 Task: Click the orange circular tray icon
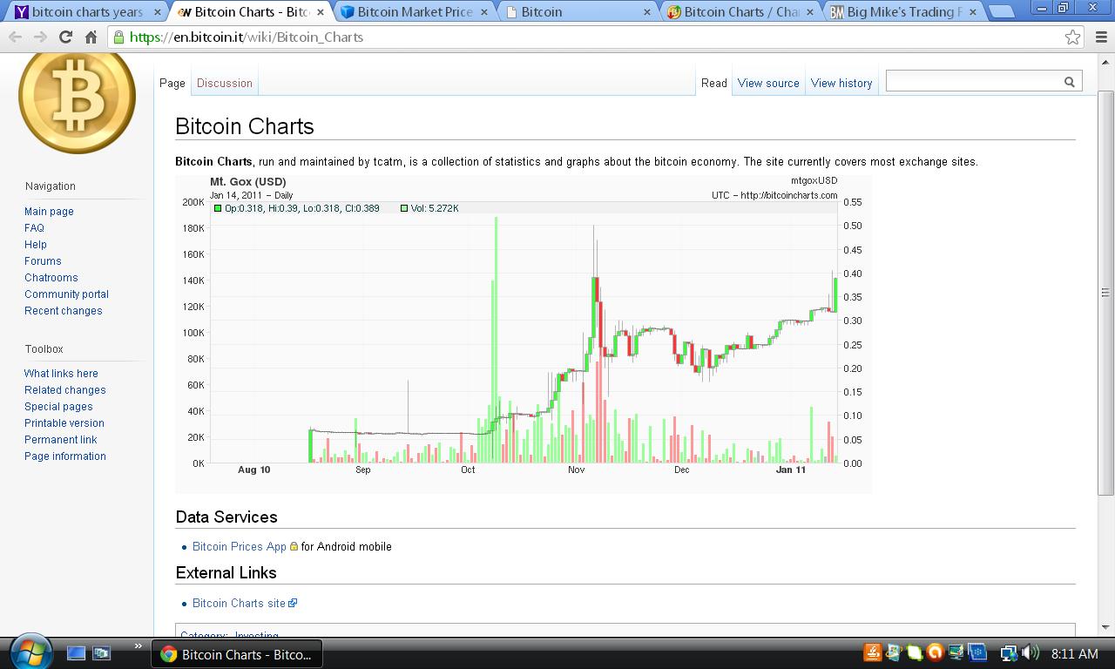[935, 652]
